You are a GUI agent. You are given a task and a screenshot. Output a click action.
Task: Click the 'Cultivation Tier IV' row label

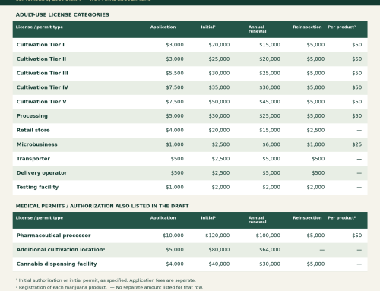pyautogui.click(x=43, y=87)
